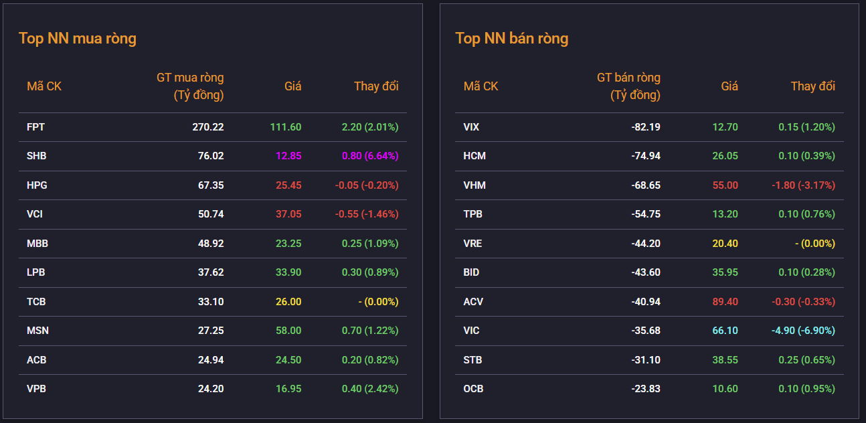
Task: Click SHB change 0.80 (6.64%)
Action: pos(370,156)
